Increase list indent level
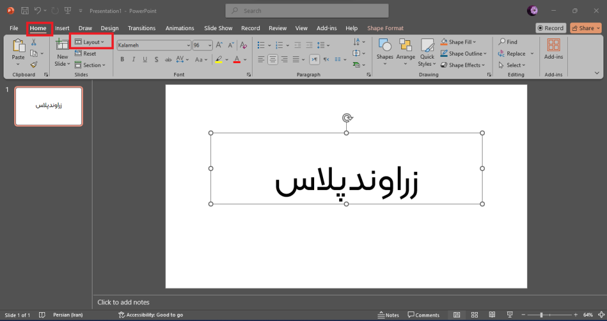This screenshot has height=321, width=607. (x=309, y=45)
